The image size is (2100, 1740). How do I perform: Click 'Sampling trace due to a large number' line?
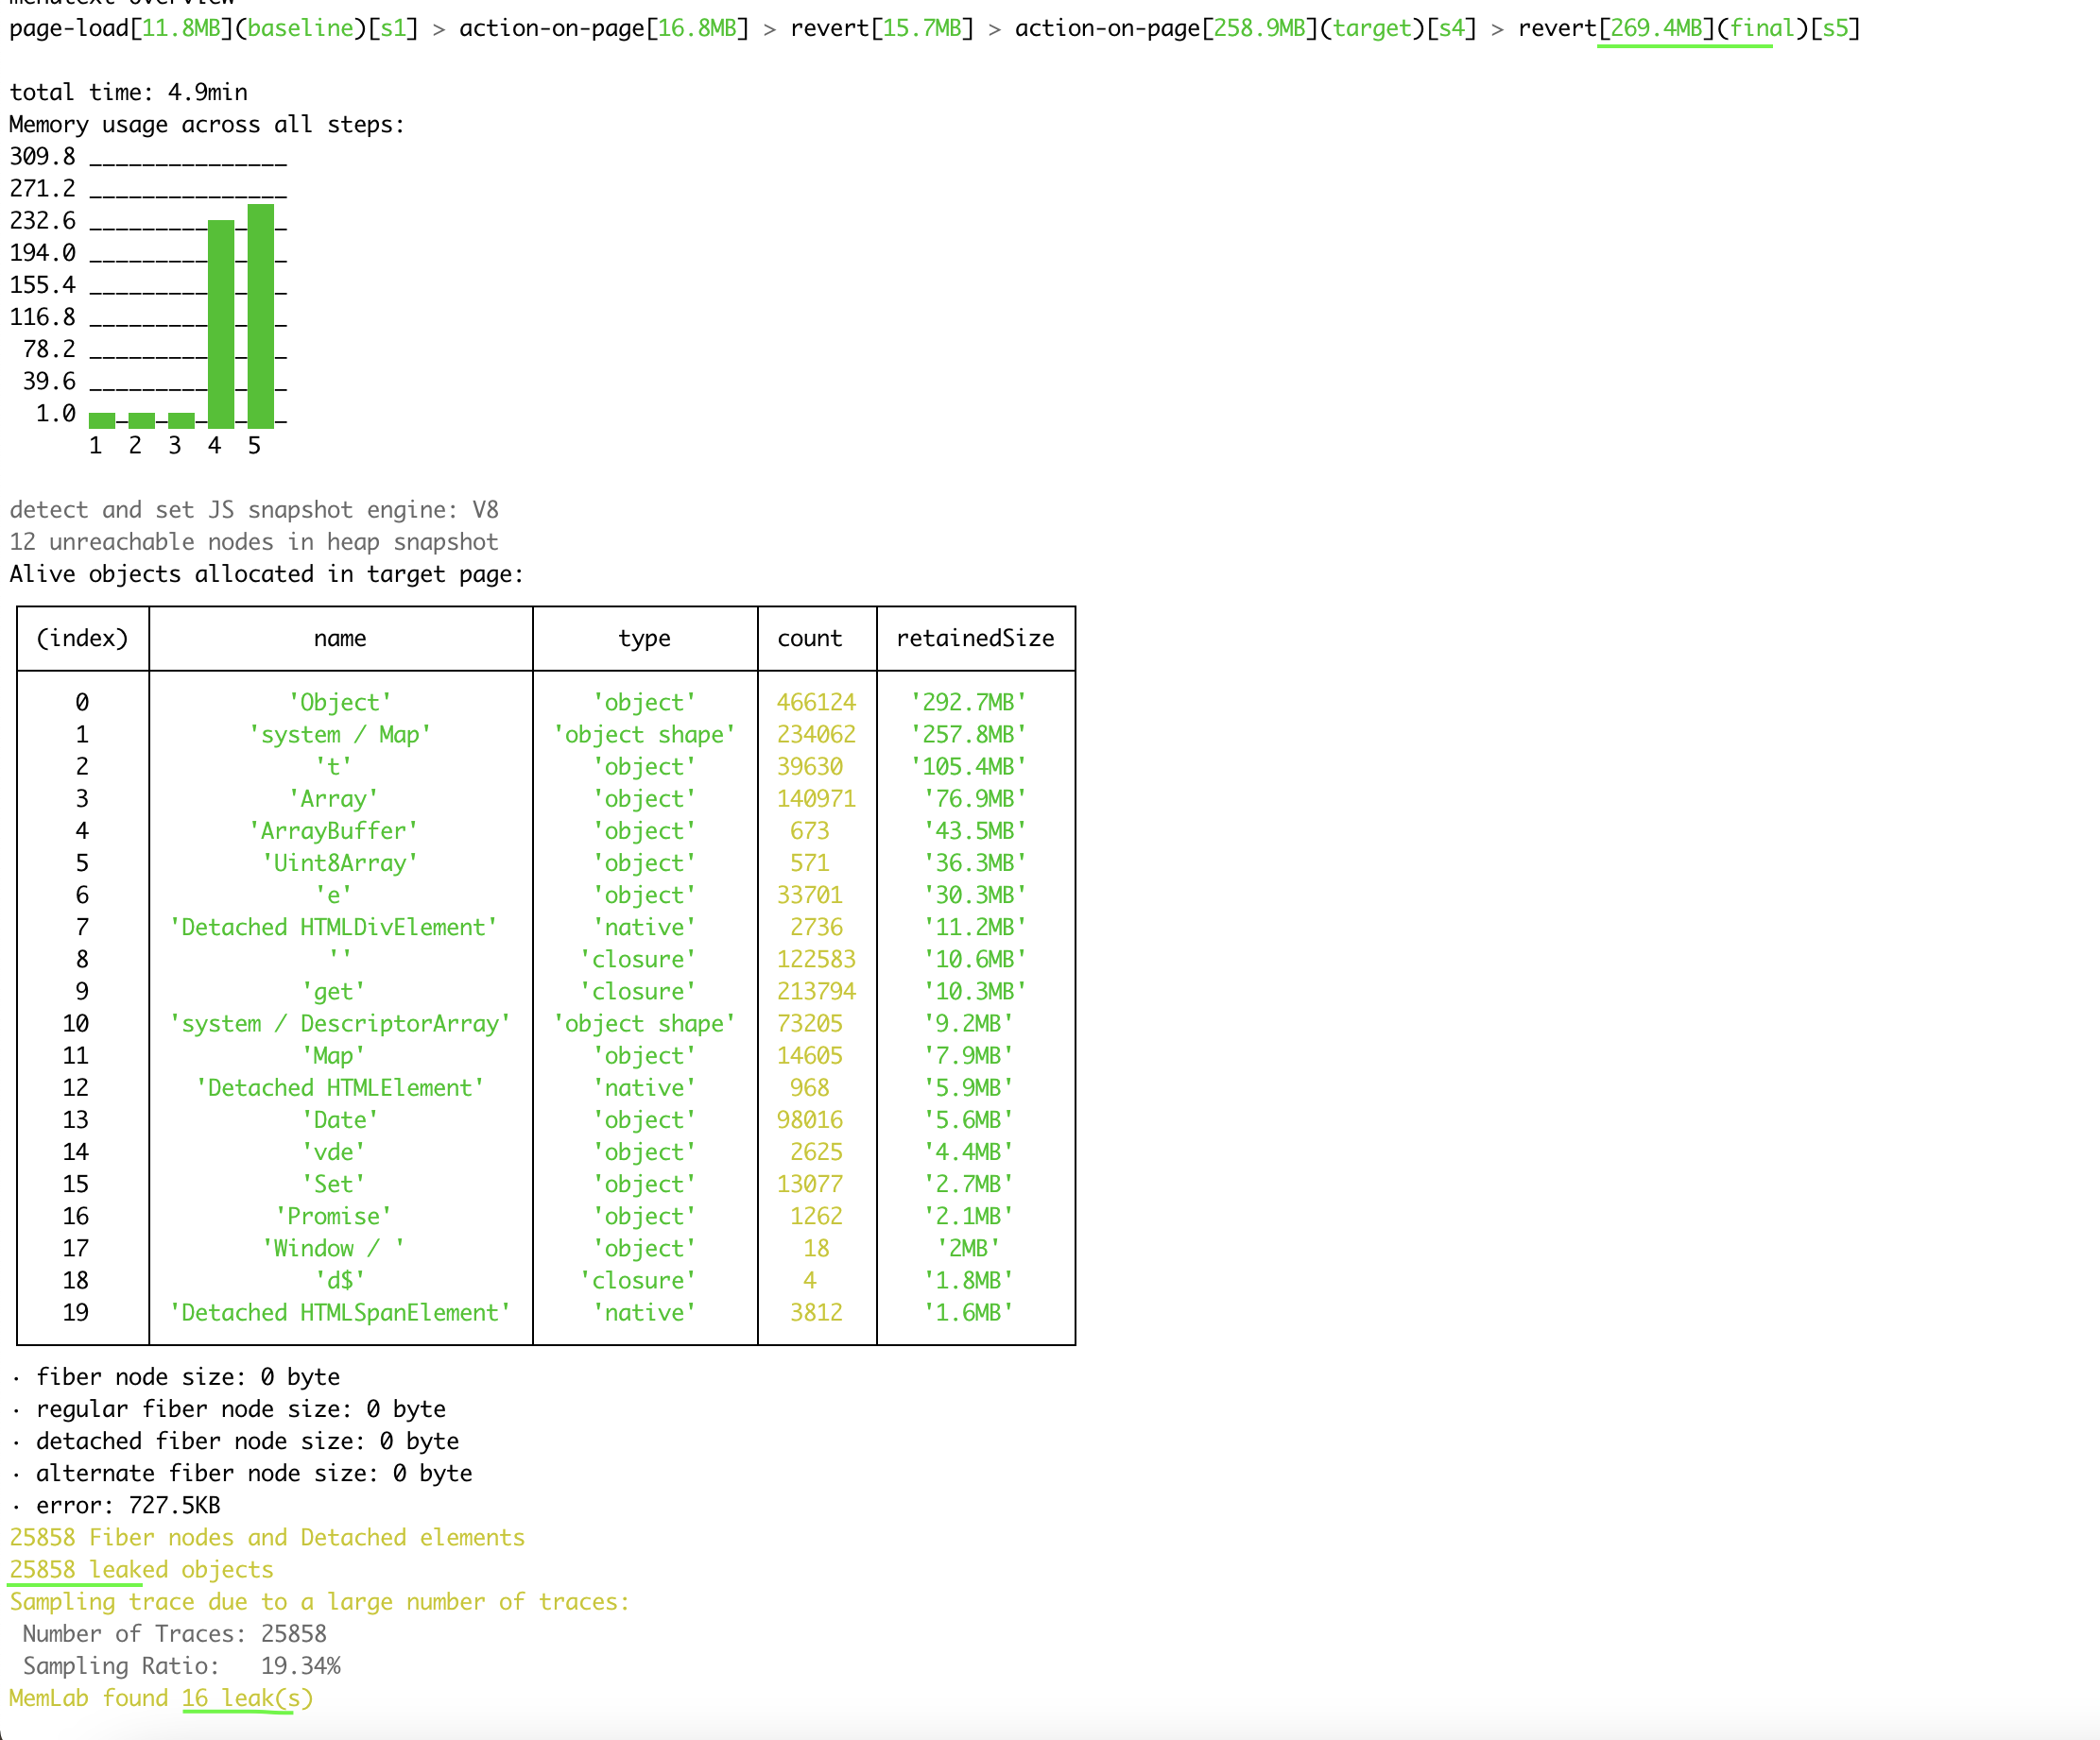tap(320, 1601)
